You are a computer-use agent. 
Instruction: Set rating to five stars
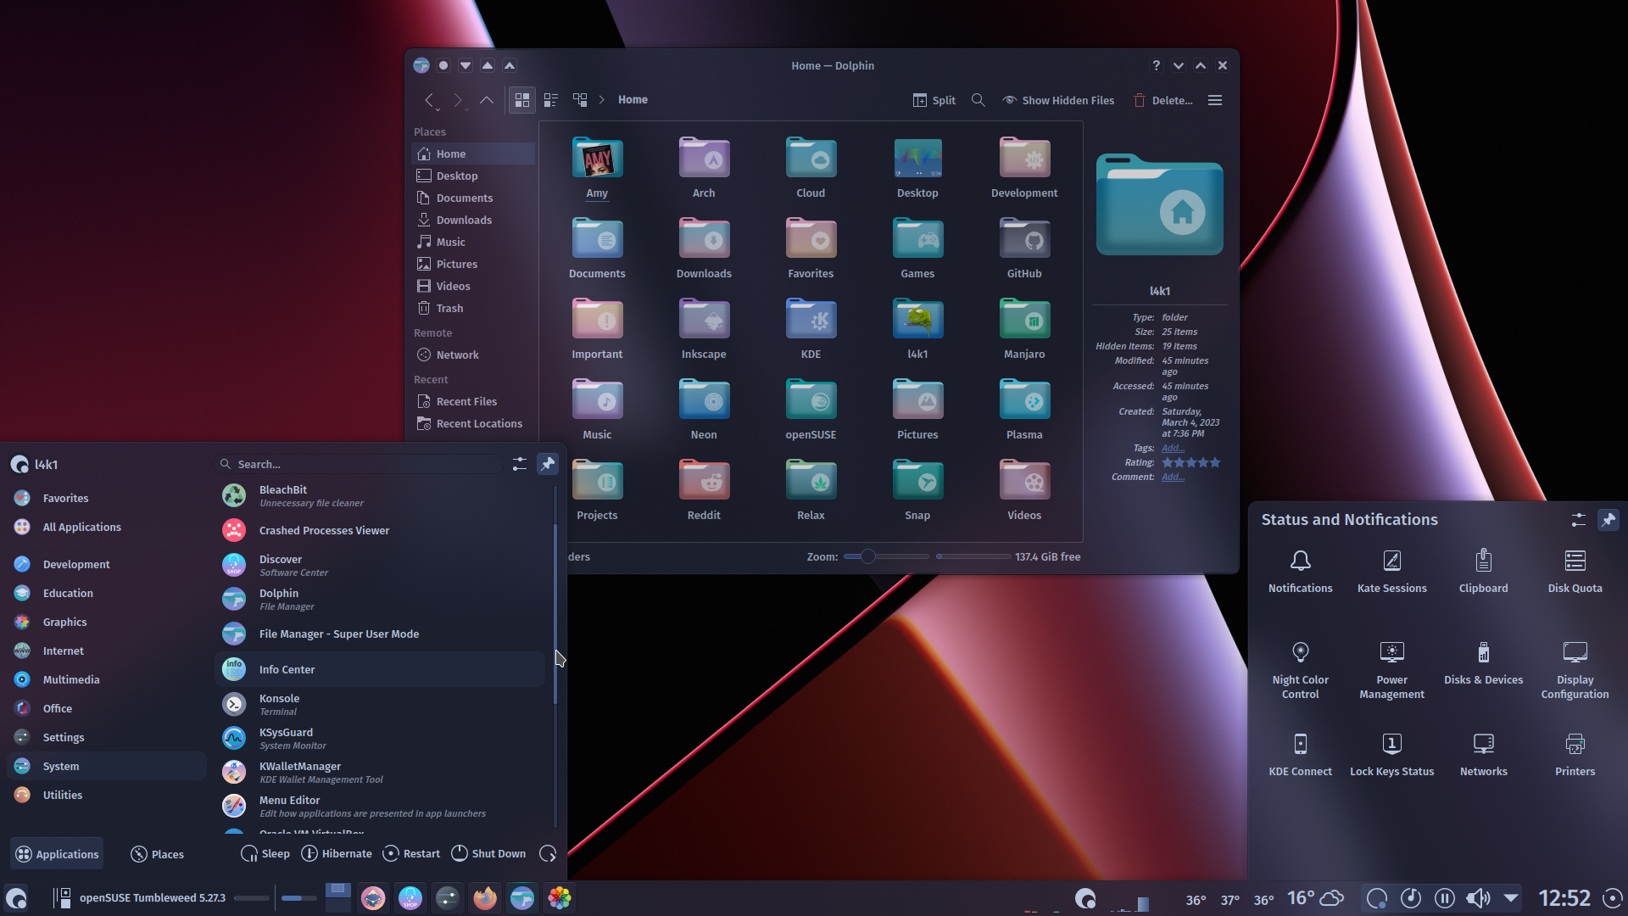tap(1215, 462)
